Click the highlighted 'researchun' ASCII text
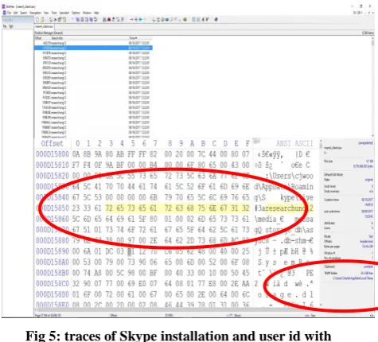The height and width of the screenshot is (342, 378). coord(286,208)
